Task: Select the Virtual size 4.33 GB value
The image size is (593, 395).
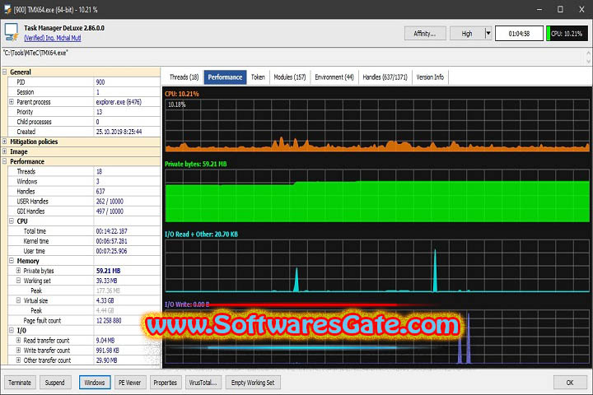Action: pyautogui.click(x=105, y=300)
